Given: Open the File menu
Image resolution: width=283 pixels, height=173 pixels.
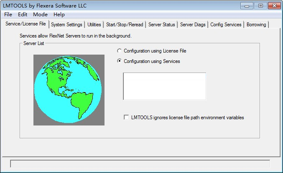Looking at the screenshot, I should [x=8, y=15].
